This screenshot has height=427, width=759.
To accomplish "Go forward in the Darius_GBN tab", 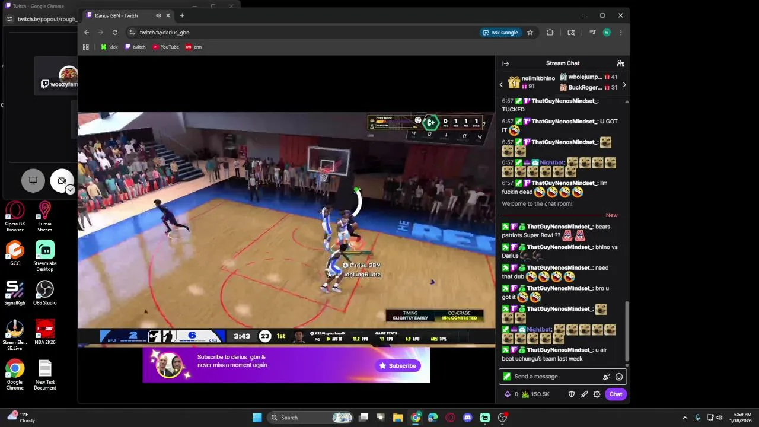I will (x=101, y=33).
